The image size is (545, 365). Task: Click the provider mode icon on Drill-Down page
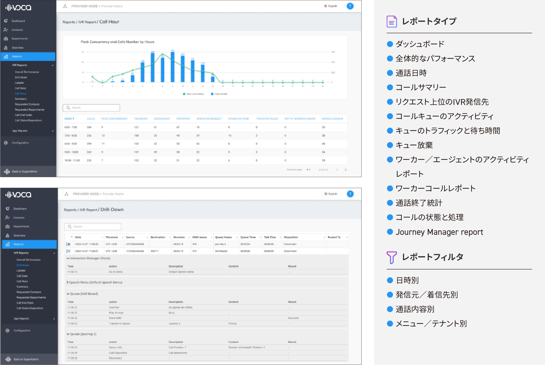point(66,194)
